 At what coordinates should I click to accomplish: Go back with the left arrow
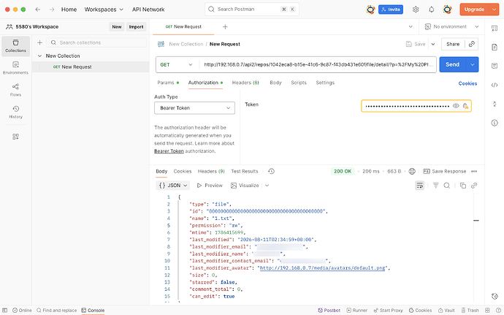point(37,10)
